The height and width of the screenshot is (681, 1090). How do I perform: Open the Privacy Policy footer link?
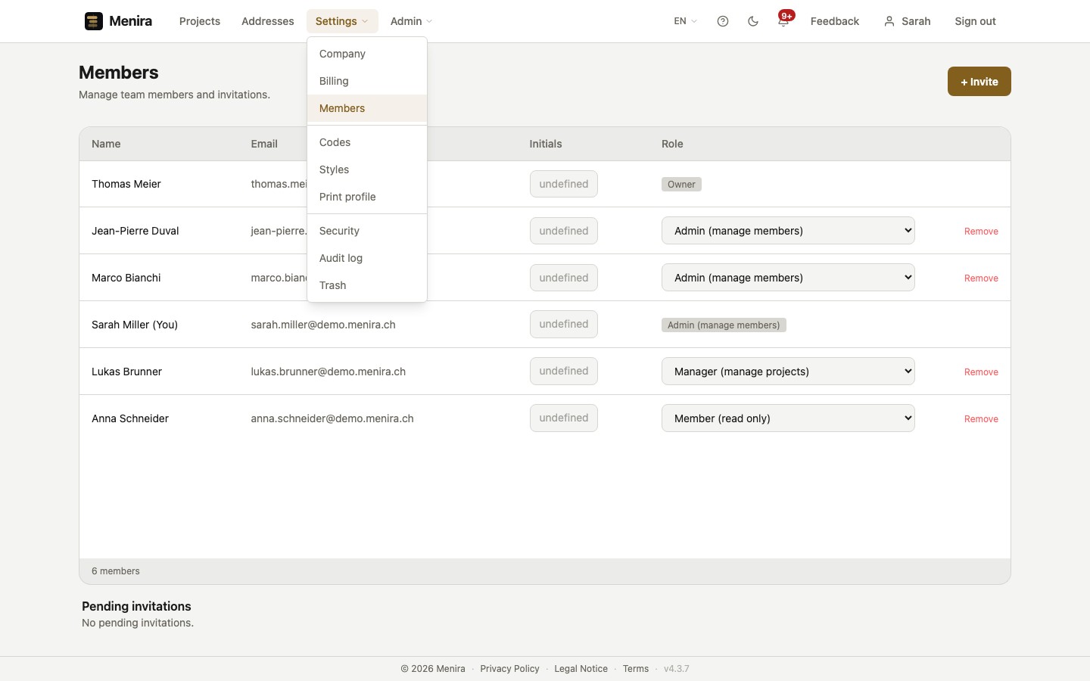[509, 669]
